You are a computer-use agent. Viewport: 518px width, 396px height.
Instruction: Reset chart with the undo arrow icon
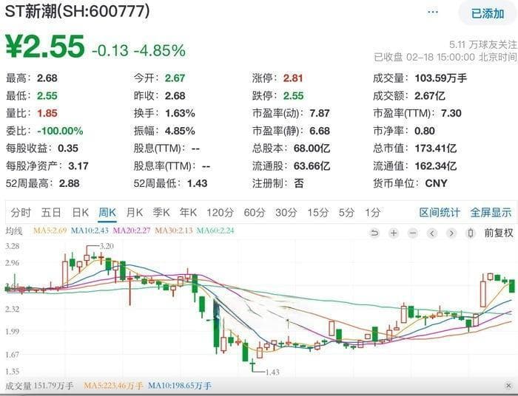(374, 233)
